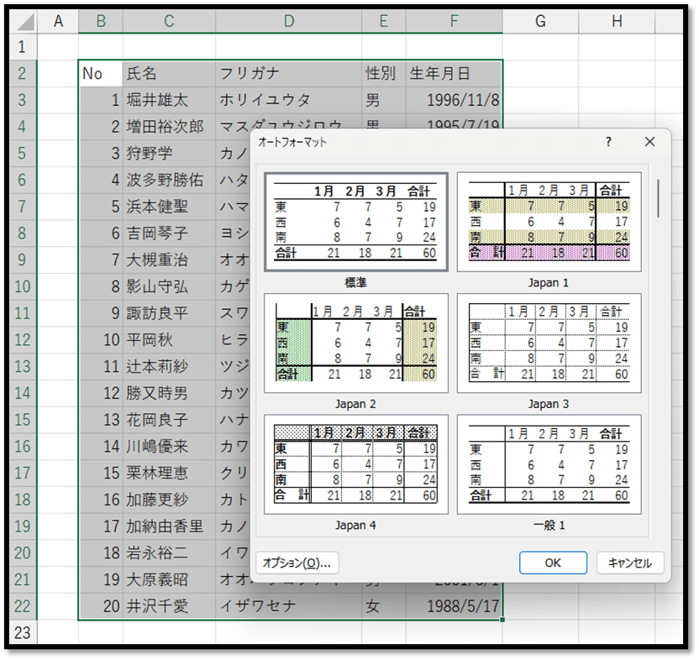The height and width of the screenshot is (660, 699).
Task: Click the 生年月日 header cell
Action: [454, 74]
